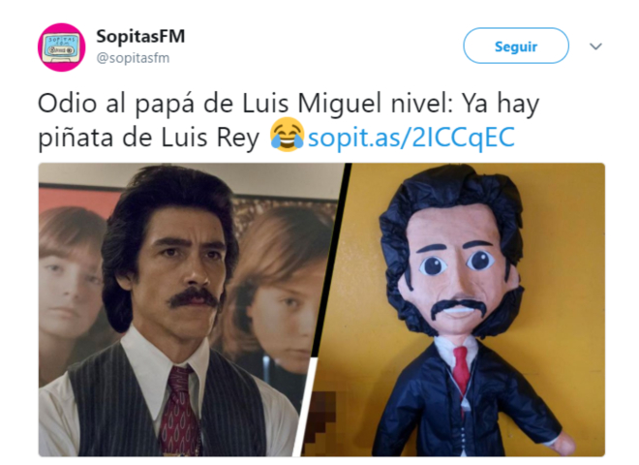Click the tweet text about the Luis Rey piñata
The image size is (639, 465).
click(x=289, y=119)
